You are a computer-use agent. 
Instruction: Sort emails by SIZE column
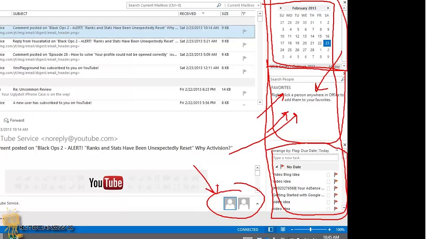(x=225, y=14)
